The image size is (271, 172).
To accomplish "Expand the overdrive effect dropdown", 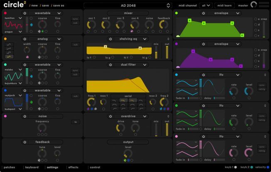I will point(145,116).
